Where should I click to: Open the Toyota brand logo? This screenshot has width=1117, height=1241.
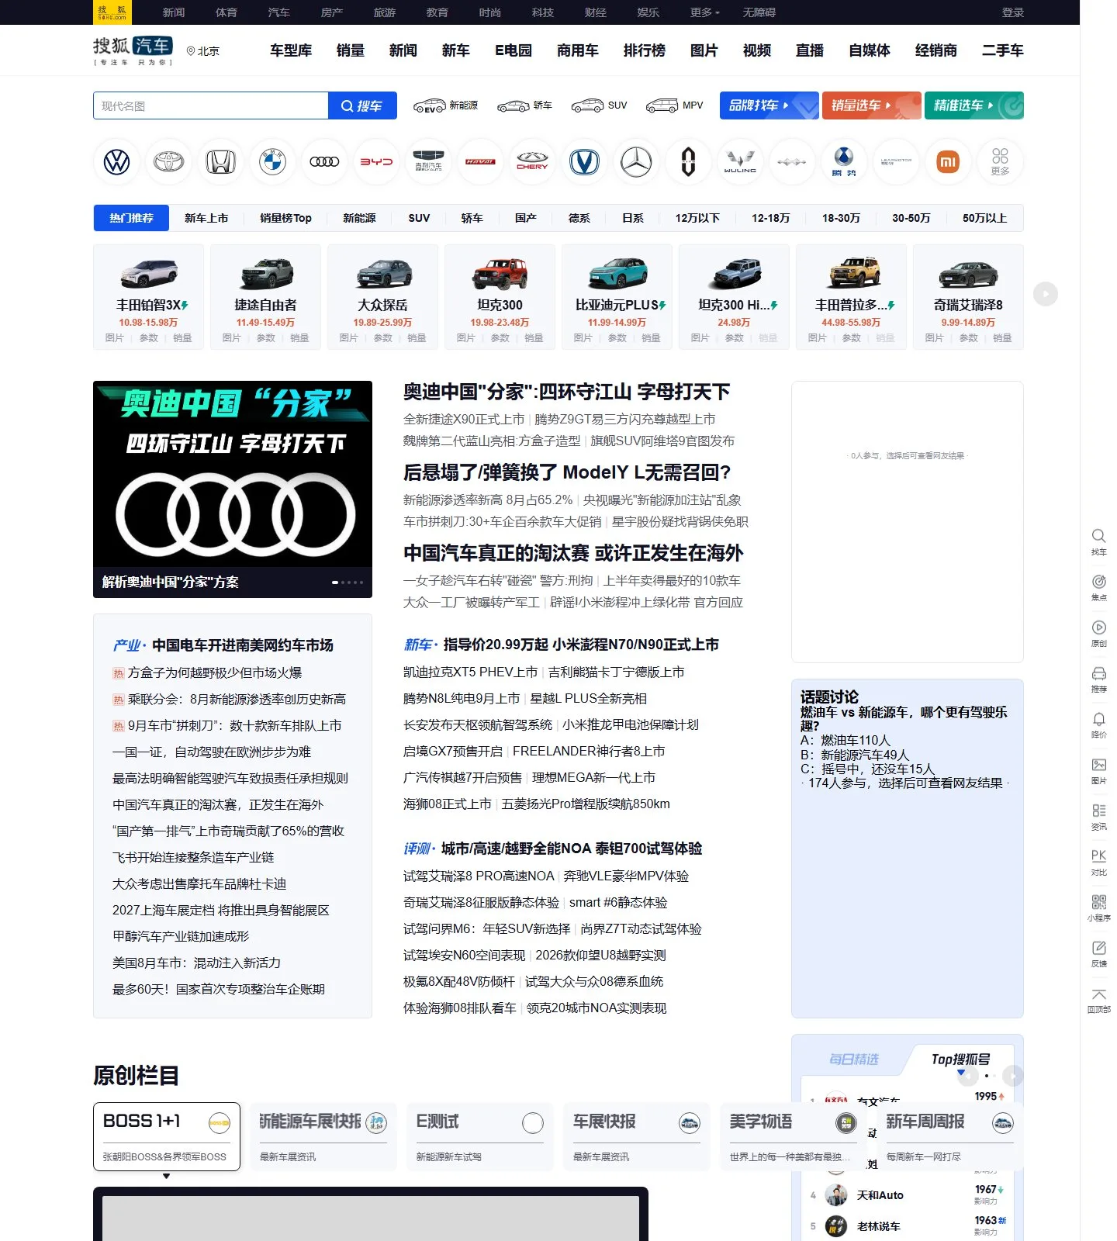pos(168,162)
